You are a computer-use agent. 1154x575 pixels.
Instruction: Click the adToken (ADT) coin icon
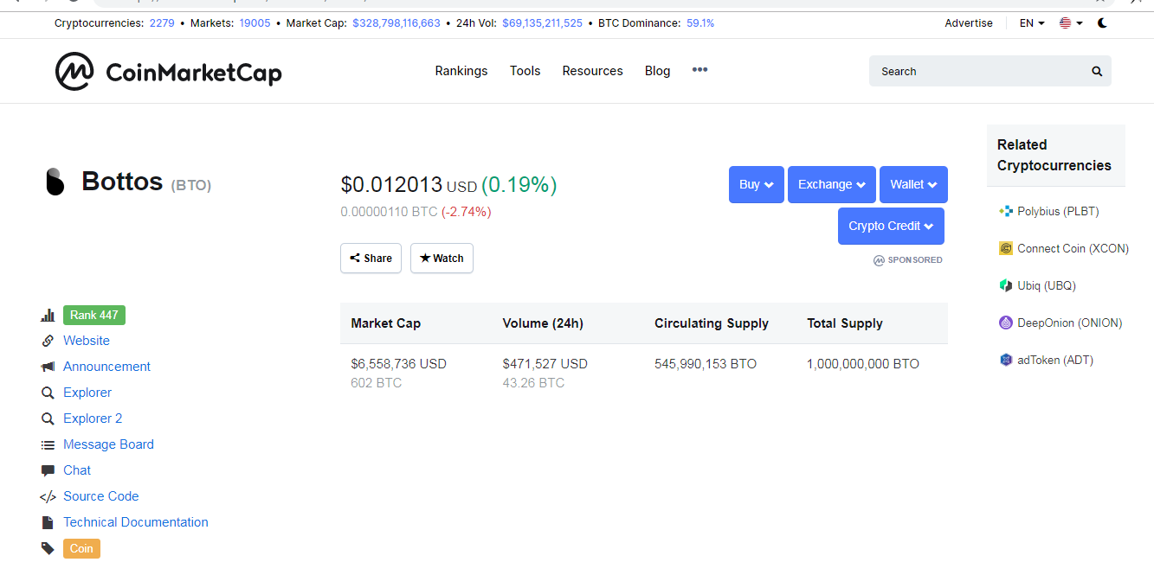click(x=1005, y=360)
